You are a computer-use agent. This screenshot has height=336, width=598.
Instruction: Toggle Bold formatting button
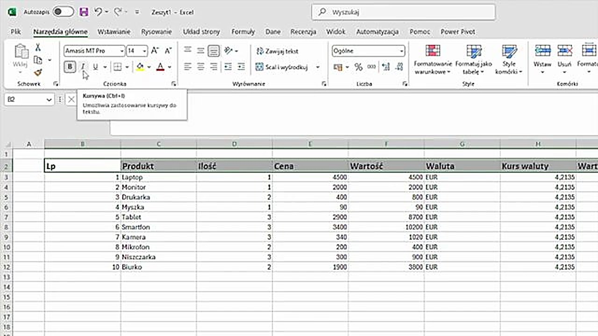(70, 67)
